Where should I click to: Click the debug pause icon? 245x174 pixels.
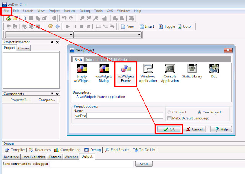coord(75,26)
